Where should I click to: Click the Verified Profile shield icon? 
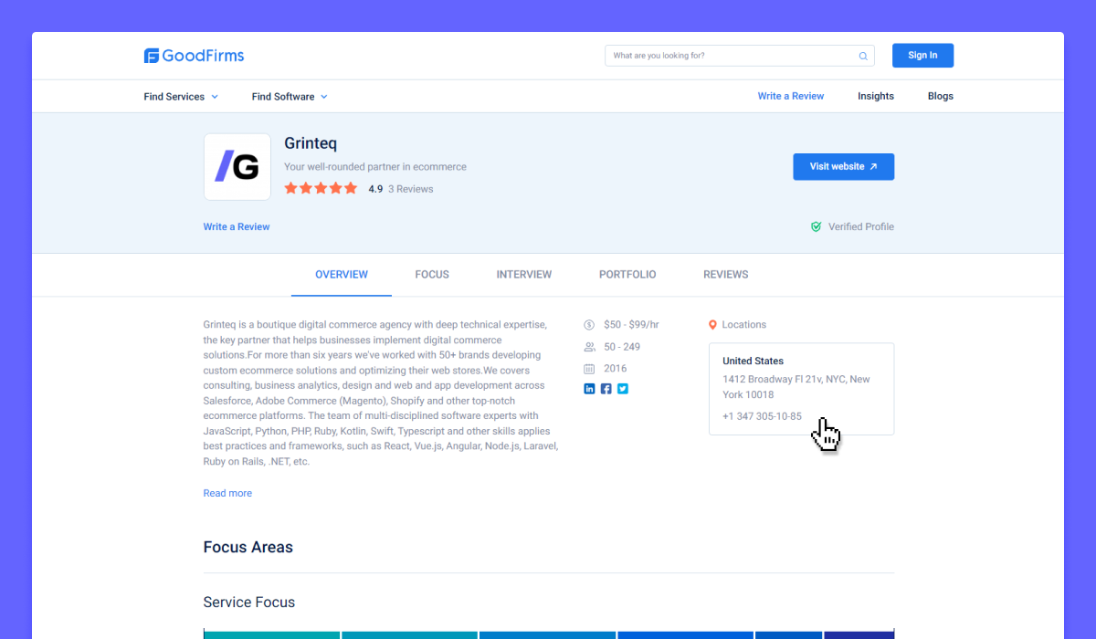click(x=817, y=226)
